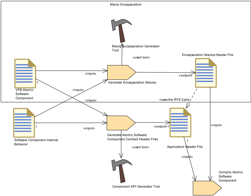The height and width of the screenshot is (196, 251).
Task: Click the Generate Encapsulation Macros activity shape
Action: pyautogui.click(x=122, y=72)
